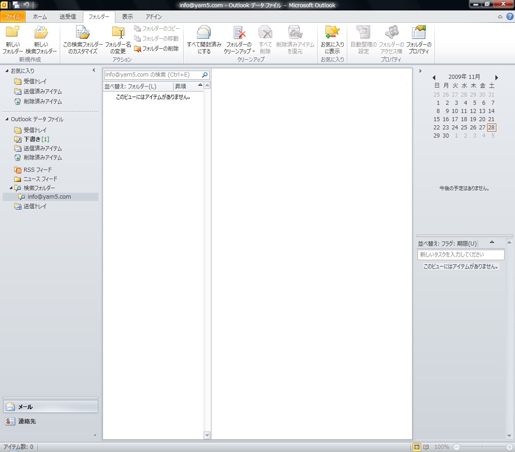515x452 pixels.
Task: Minimize the ribbon with the caret icon
Action: (500, 17)
